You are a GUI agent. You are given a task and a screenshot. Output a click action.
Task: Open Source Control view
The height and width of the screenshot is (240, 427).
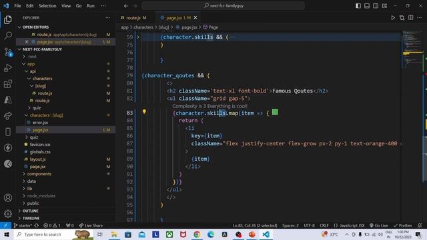coord(8,52)
